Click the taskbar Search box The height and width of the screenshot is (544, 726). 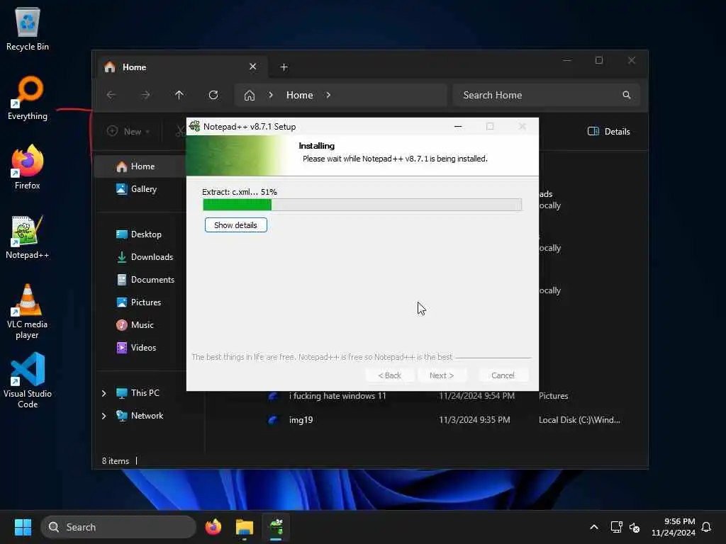118,527
